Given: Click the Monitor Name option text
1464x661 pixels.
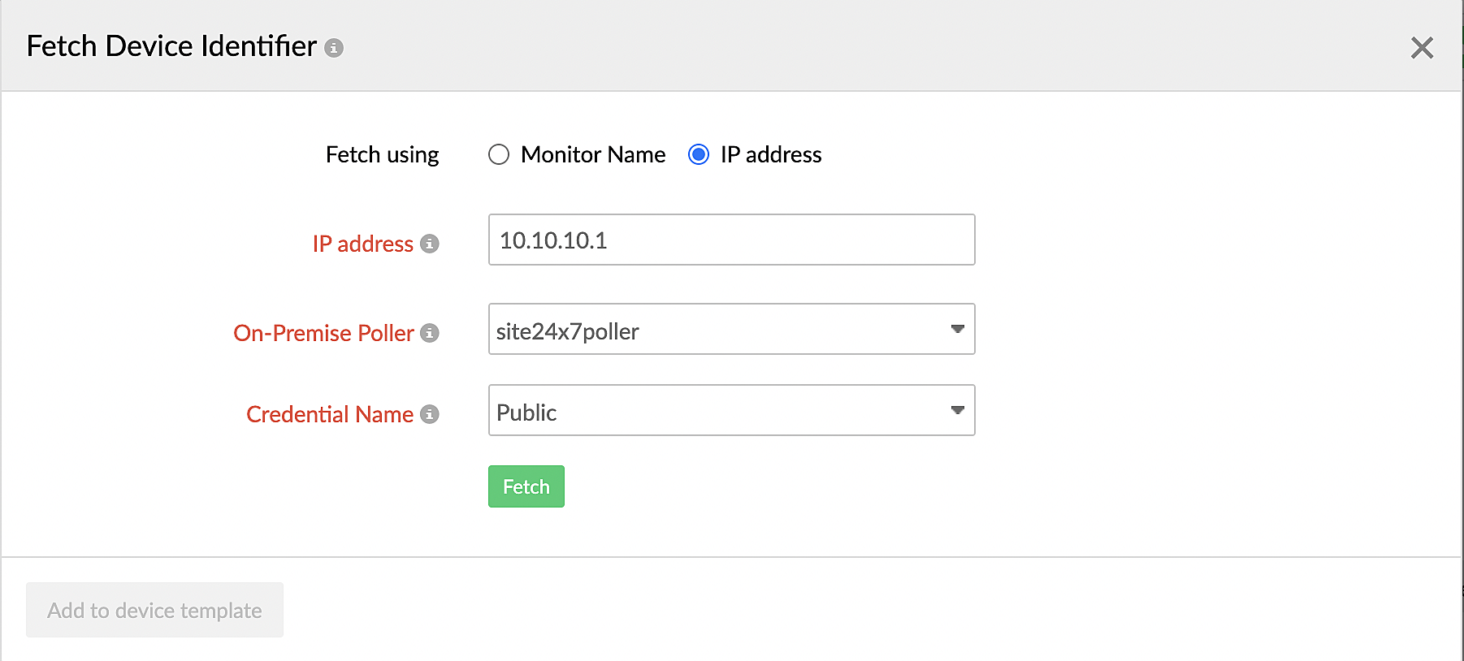Looking at the screenshot, I should pyautogui.click(x=593, y=154).
